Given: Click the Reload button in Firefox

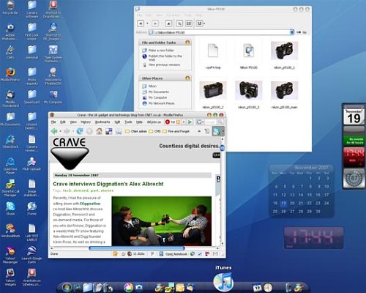Looking at the screenshot, I should [x=80, y=131].
